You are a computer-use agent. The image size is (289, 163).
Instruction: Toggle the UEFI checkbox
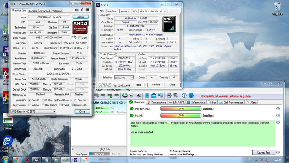tap(80, 38)
